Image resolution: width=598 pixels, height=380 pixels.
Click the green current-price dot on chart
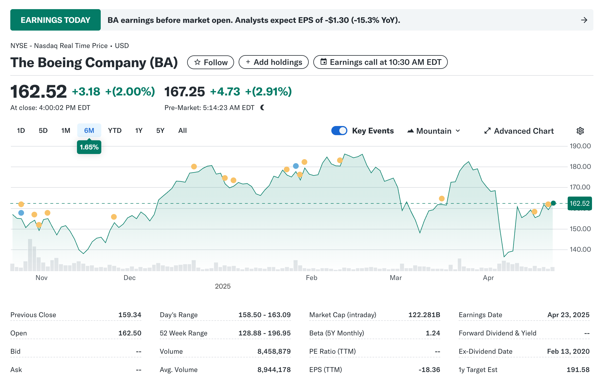[x=553, y=203]
